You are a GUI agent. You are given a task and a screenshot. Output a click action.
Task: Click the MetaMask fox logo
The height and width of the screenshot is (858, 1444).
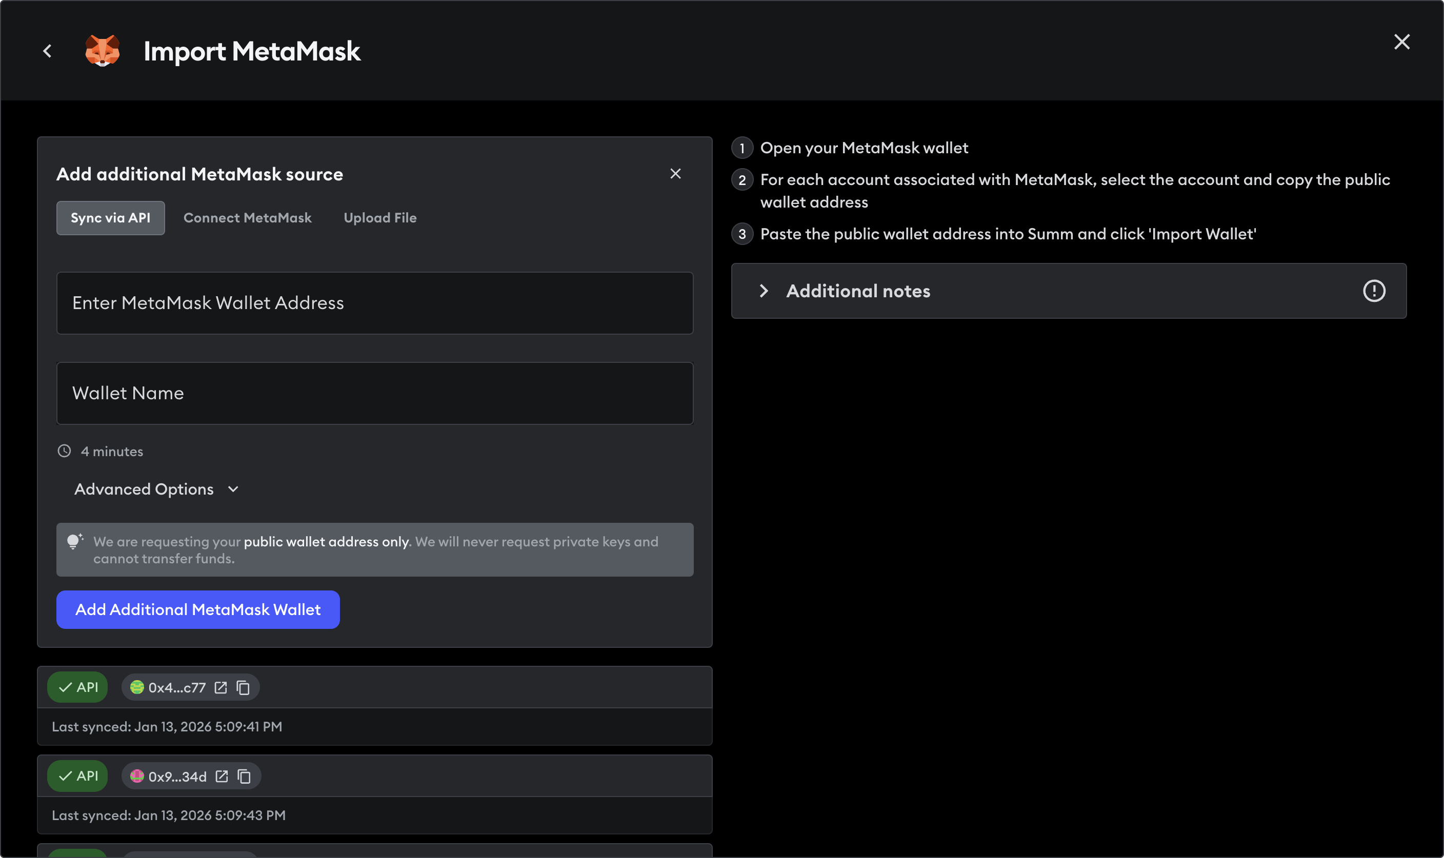[x=103, y=51]
